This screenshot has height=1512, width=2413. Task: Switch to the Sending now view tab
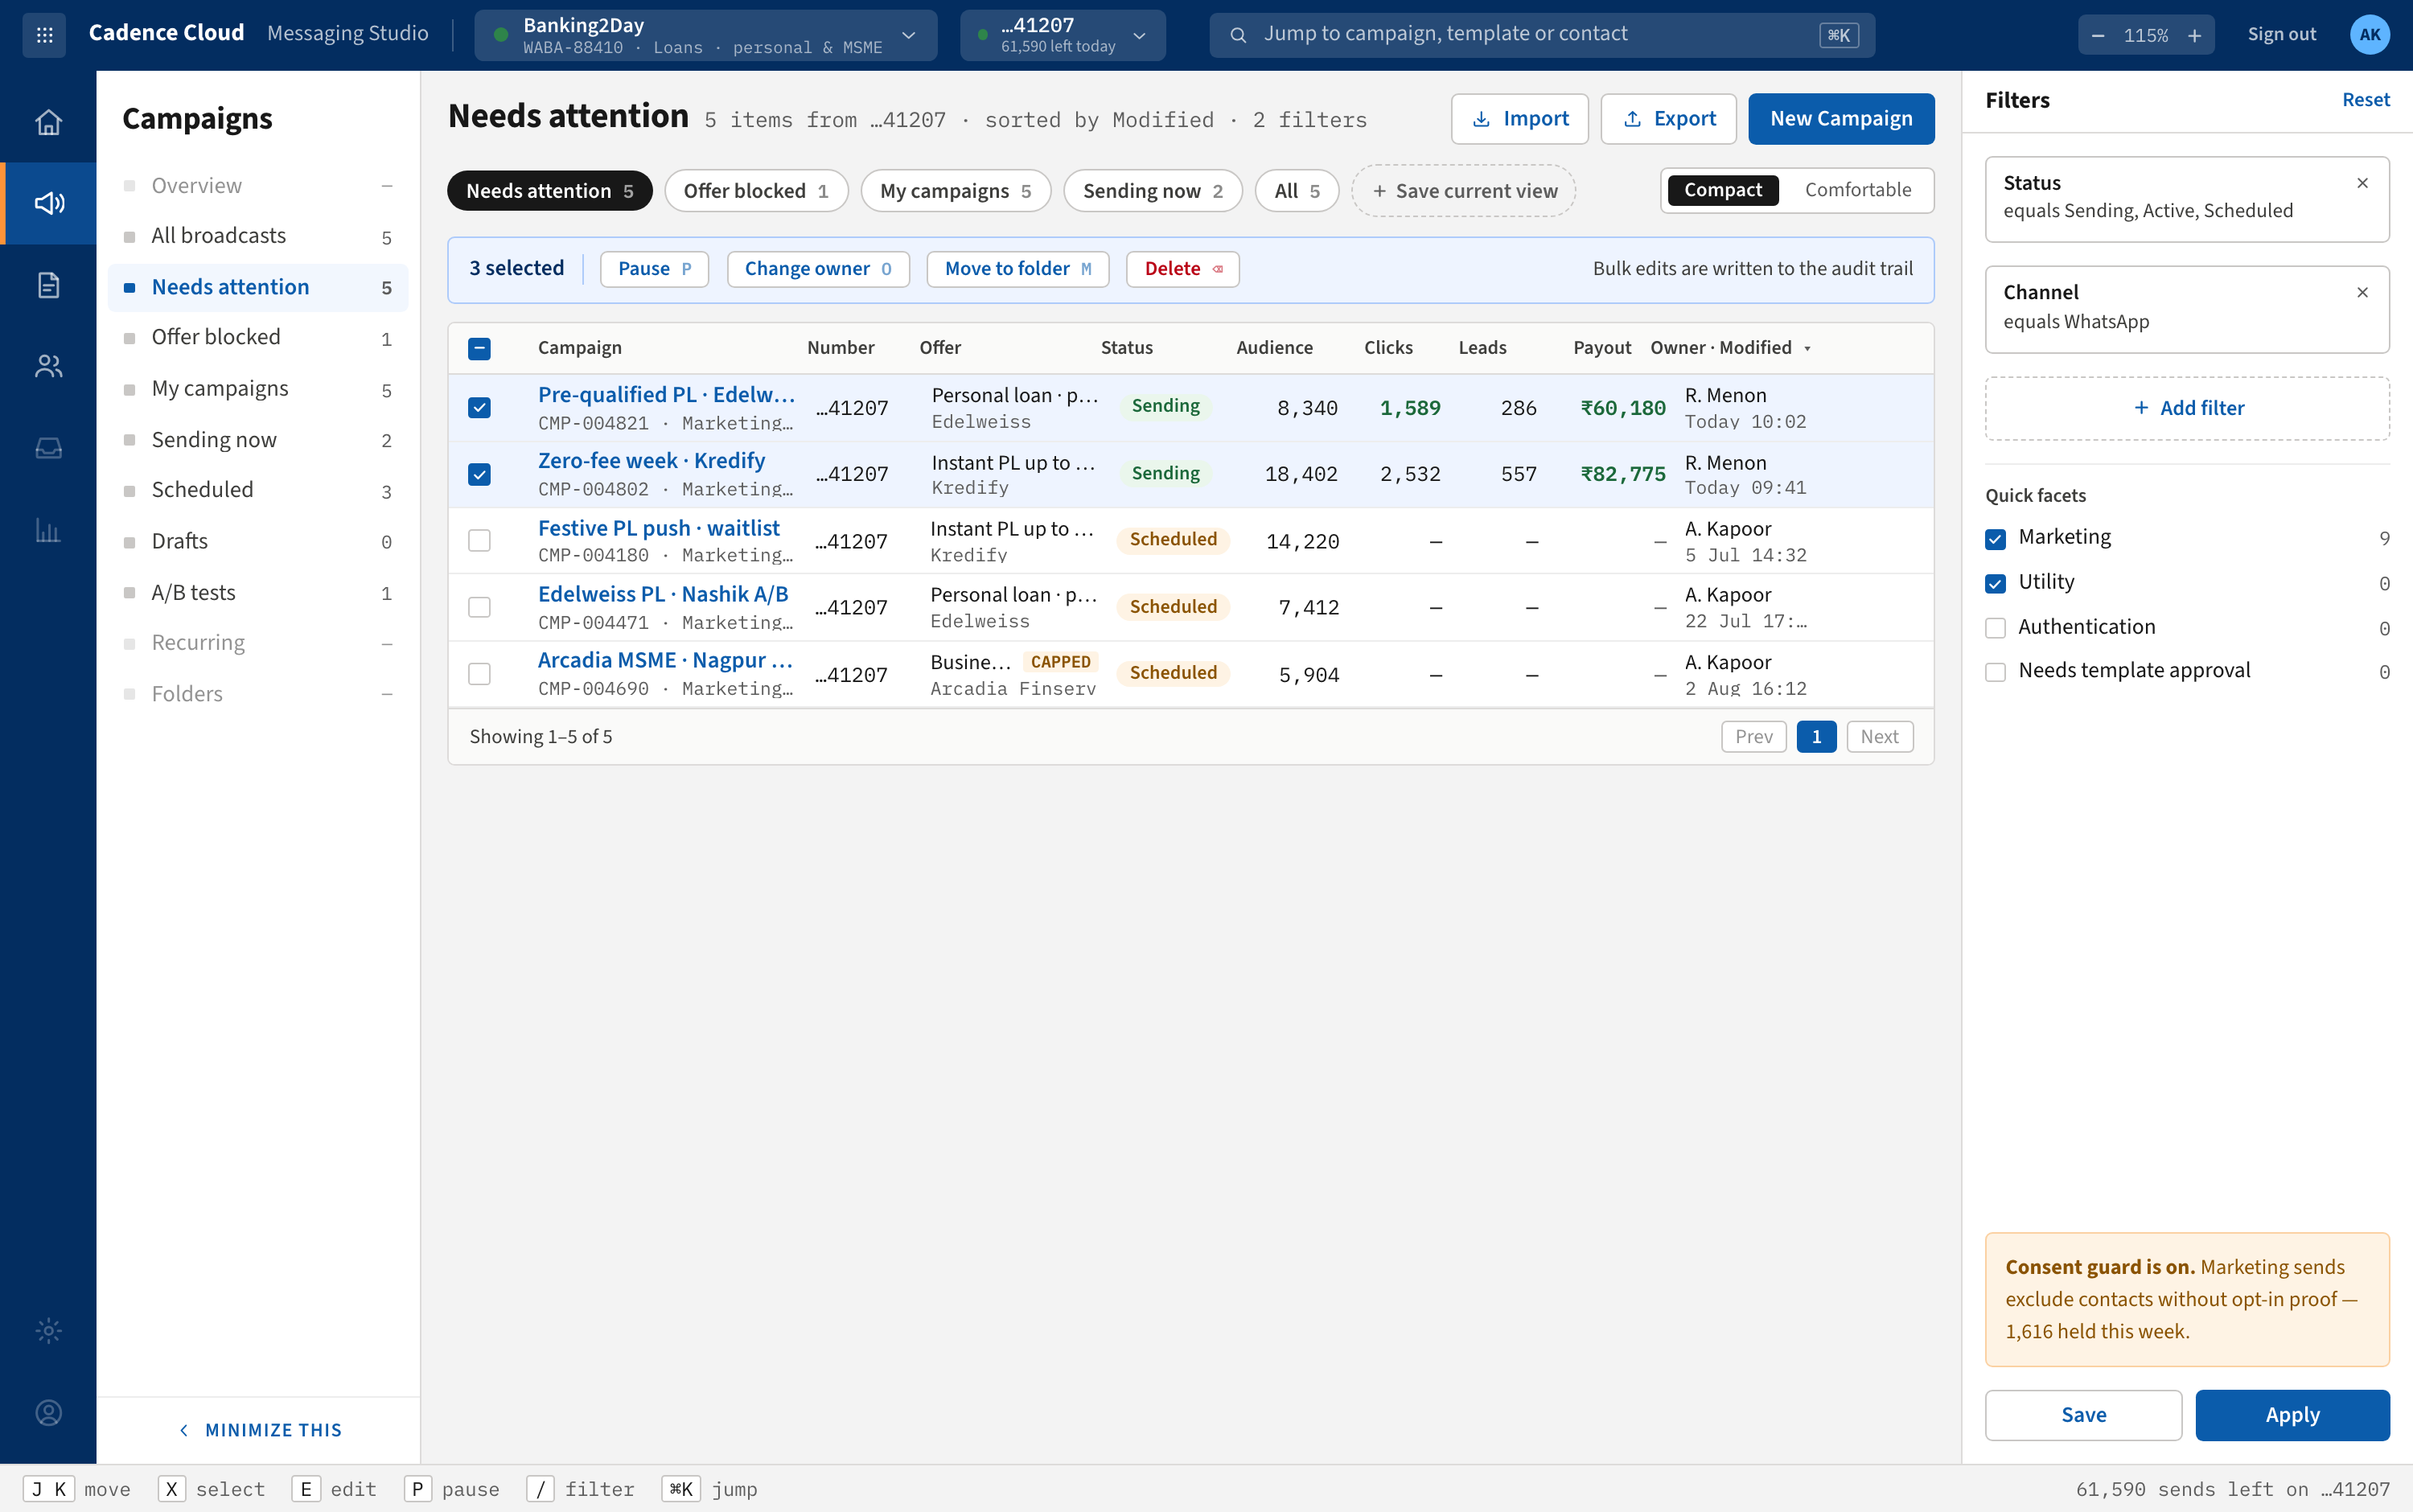point(1152,191)
